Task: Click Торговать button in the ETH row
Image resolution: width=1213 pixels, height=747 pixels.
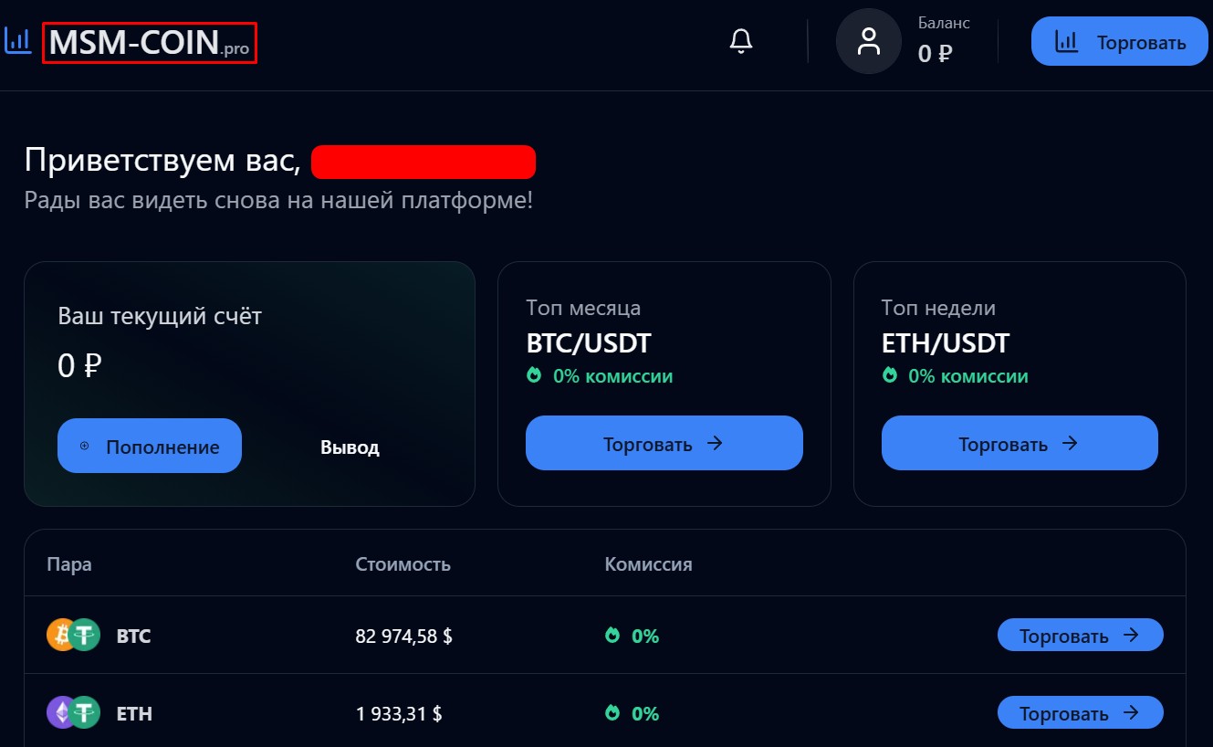Action: (1080, 713)
